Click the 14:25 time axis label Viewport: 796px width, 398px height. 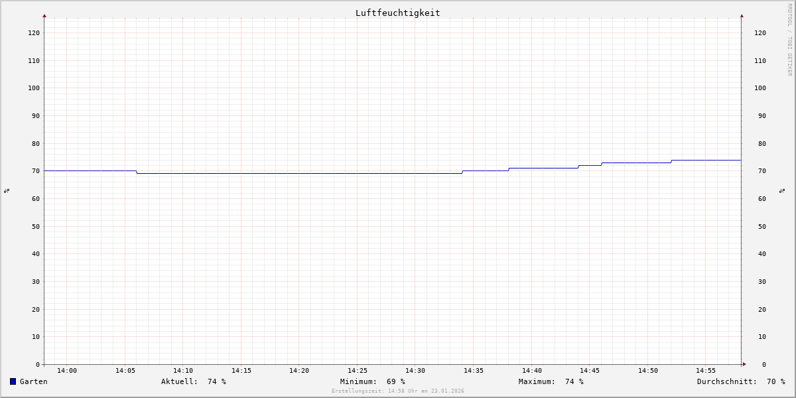tap(358, 371)
